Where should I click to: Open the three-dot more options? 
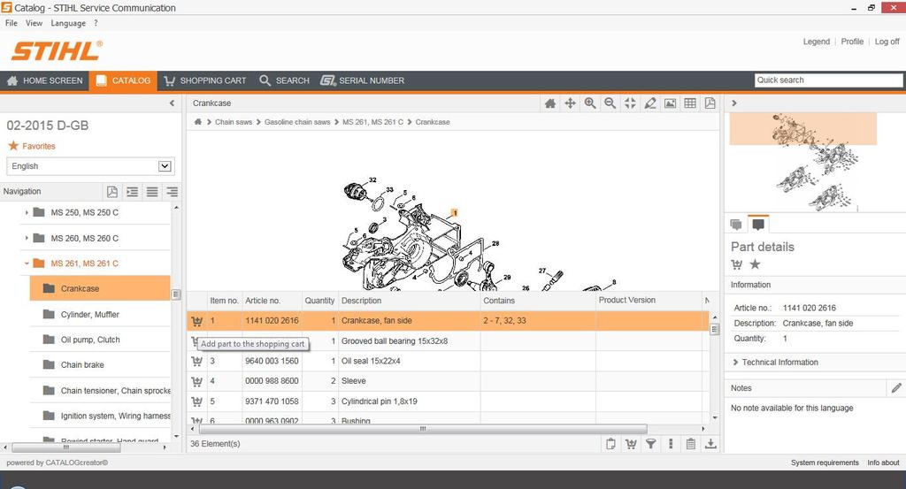pyautogui.click(x=671, y=444)
